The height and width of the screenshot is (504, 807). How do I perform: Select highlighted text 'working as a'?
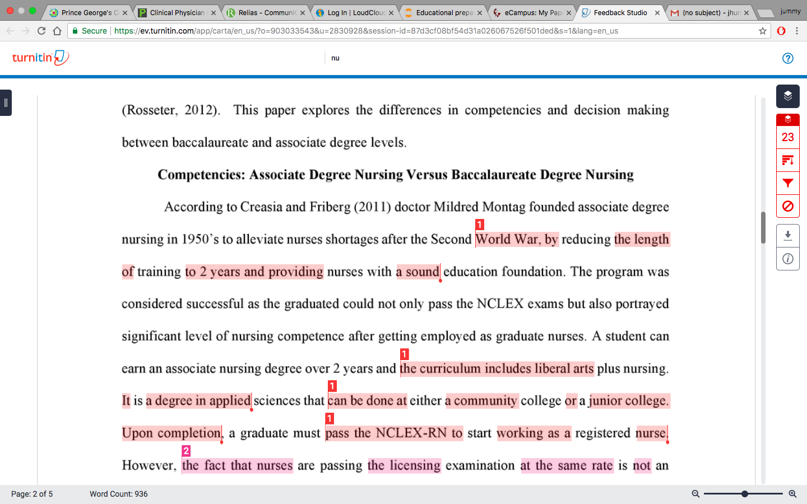534,433
